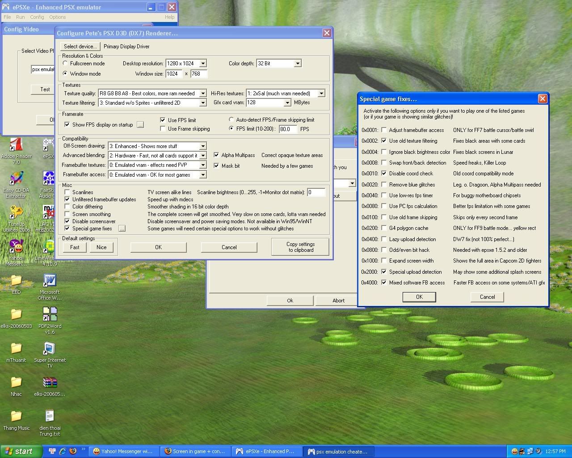The height and width of the screenshot is (458, 572).
Task: Expand Texture quality dropdown
Action: tap(203, 93)
